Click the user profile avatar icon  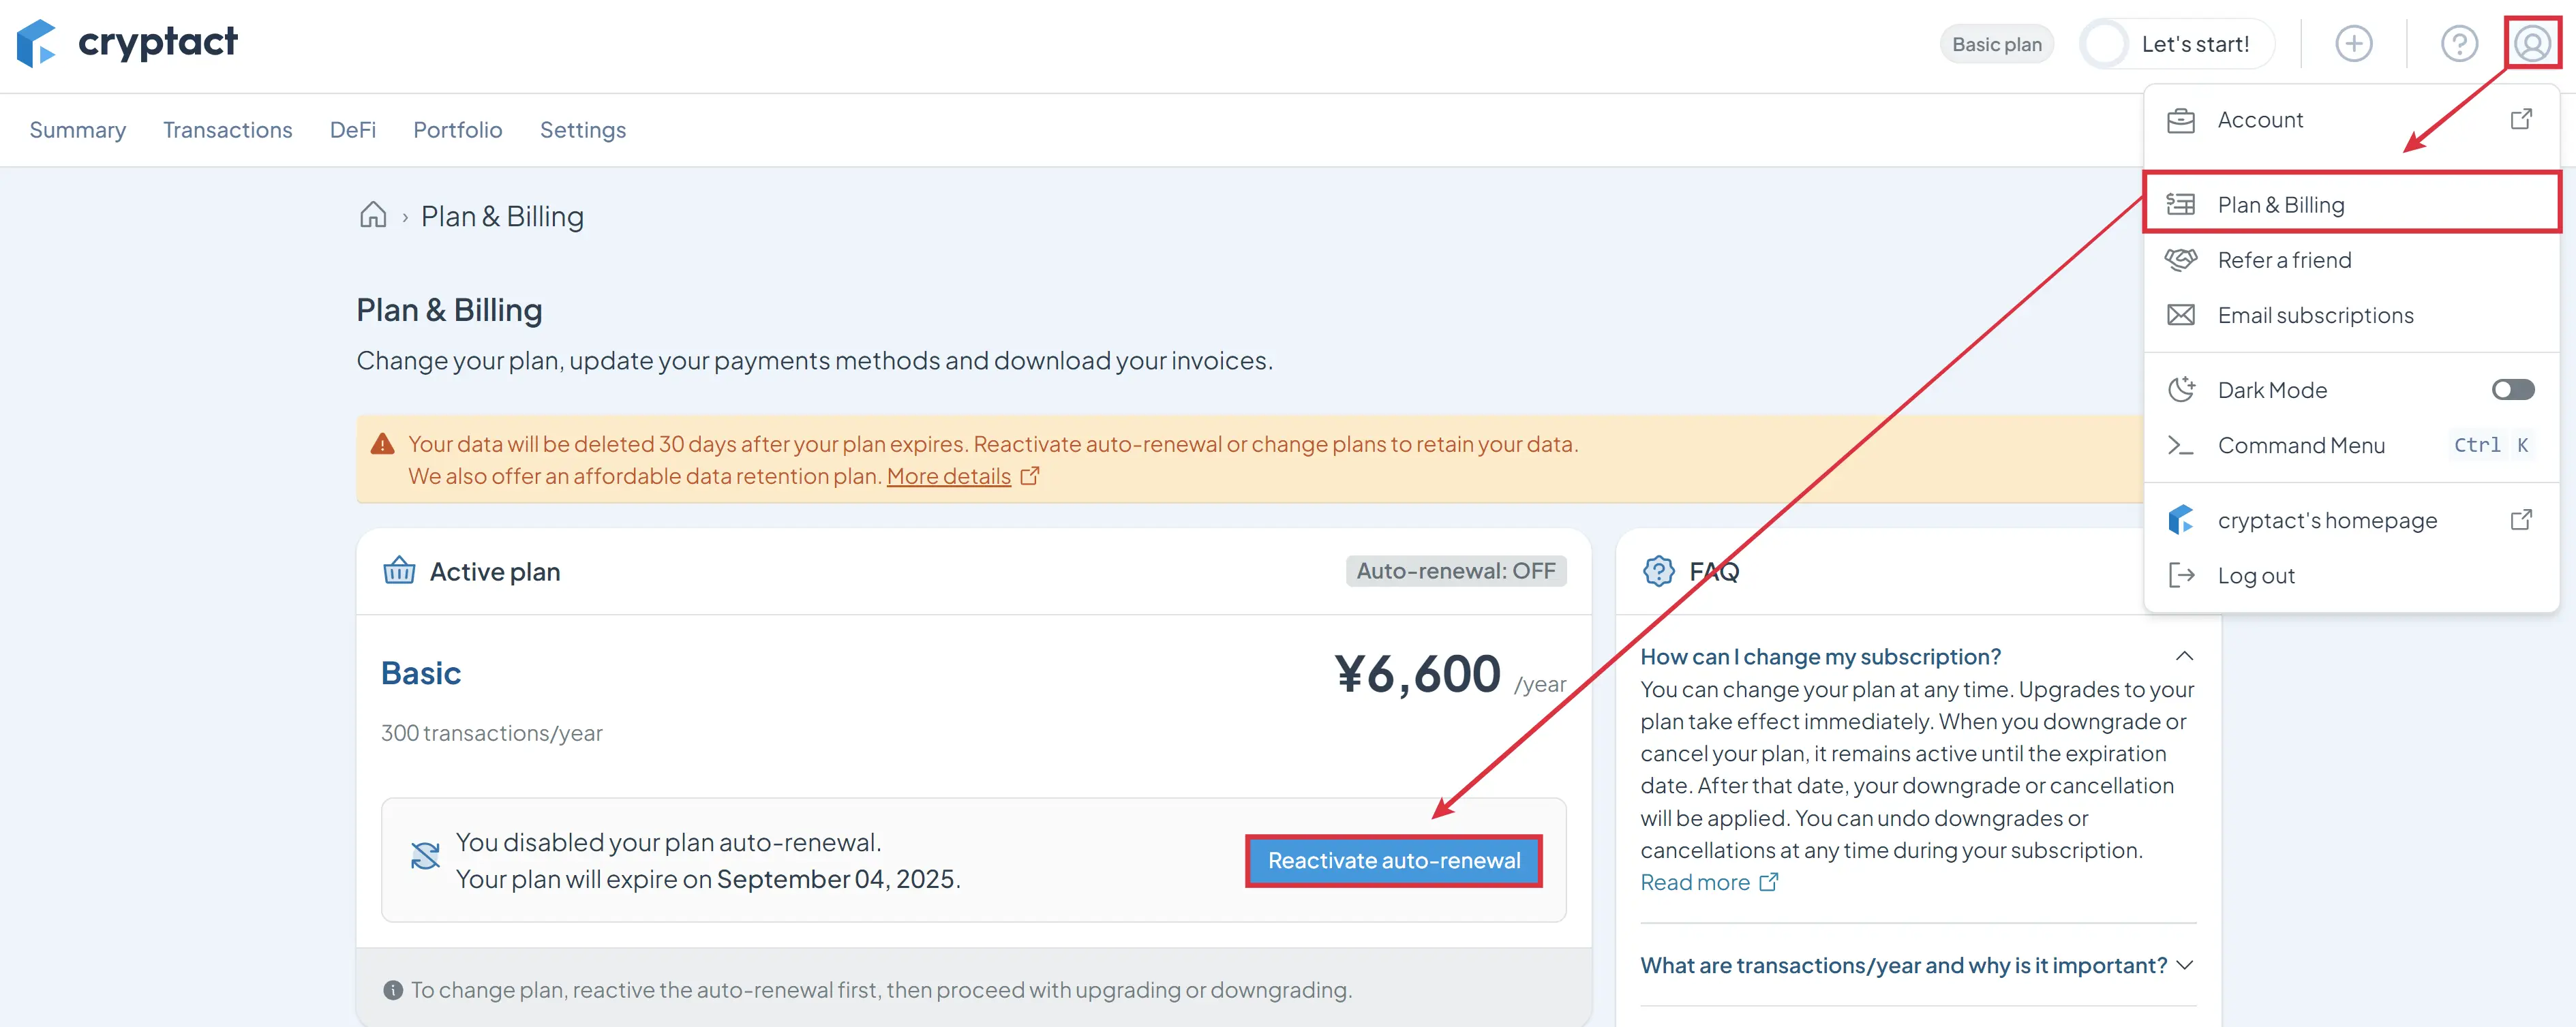click(2532, 44)
